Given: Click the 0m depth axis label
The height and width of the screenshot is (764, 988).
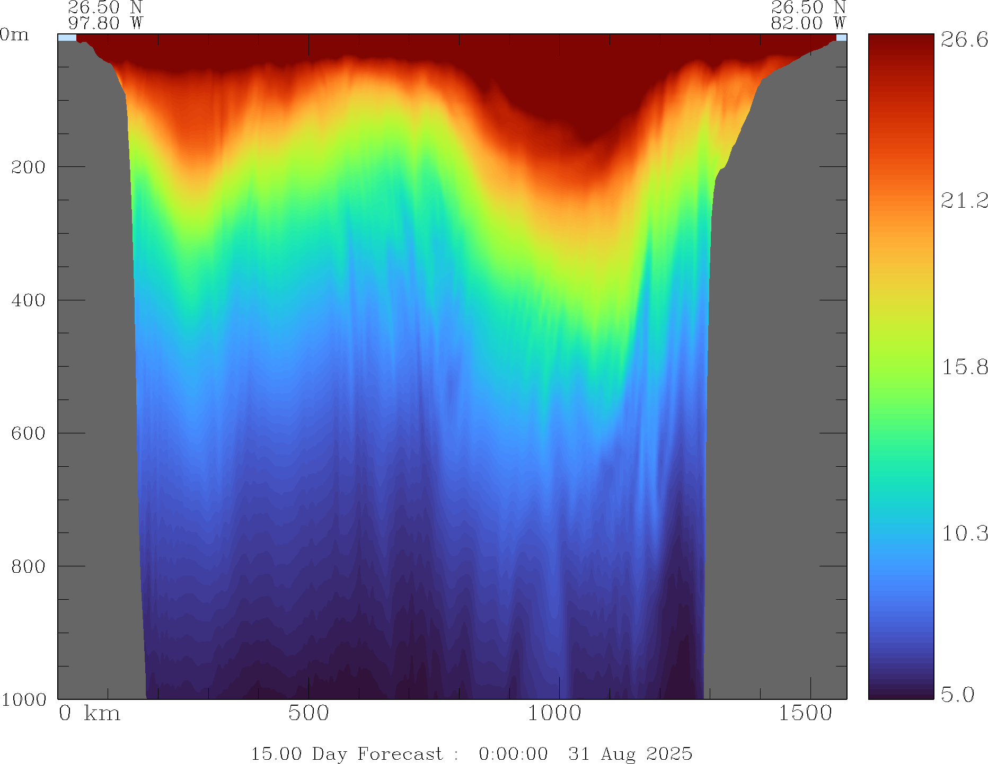Looking at the screenshot, I should tap(14, 35).
